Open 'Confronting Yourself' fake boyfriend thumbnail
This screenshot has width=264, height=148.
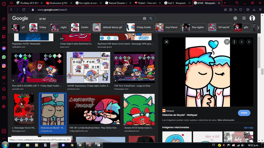[x=94, y=110]
